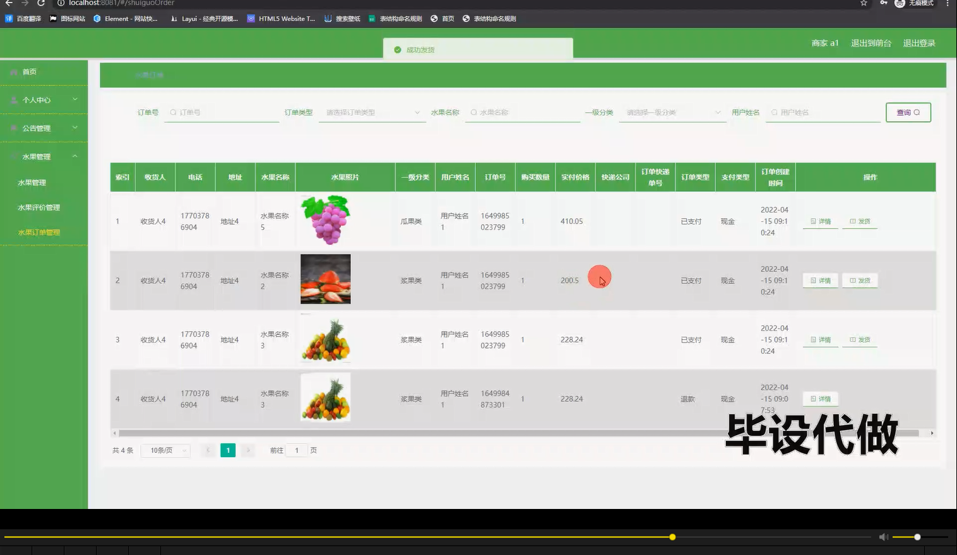Click 详情 for order row 2
Viewport: 957px width, 555px height.
(821, 281)
